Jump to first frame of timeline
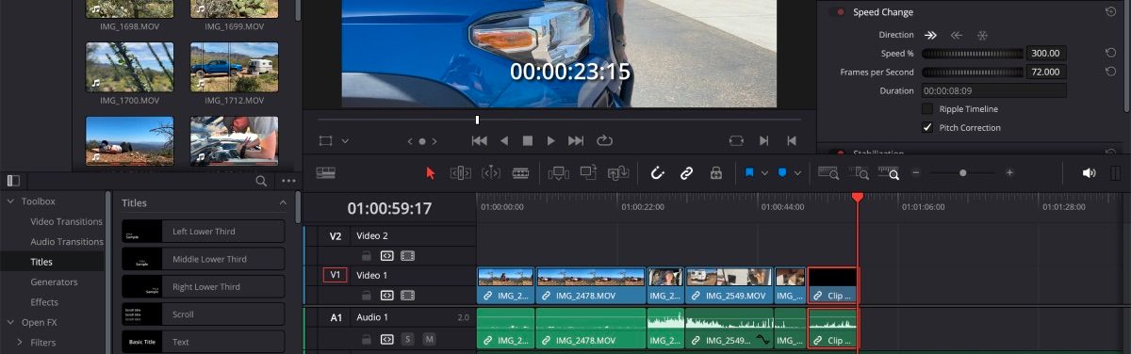This screenshot has height=354, width=1131. point(479,140)
